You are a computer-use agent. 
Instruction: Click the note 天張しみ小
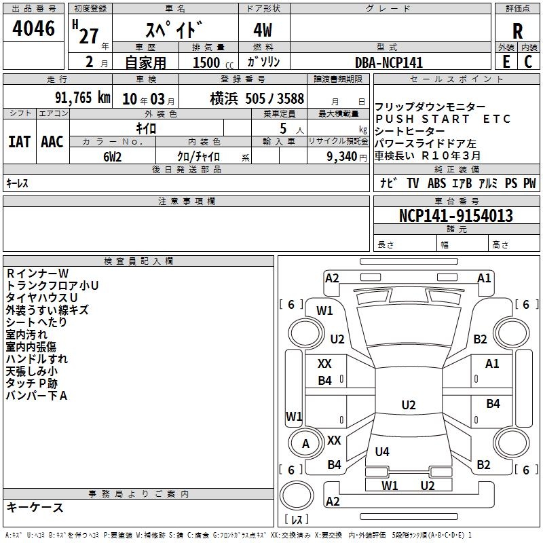tap(31, 371)
